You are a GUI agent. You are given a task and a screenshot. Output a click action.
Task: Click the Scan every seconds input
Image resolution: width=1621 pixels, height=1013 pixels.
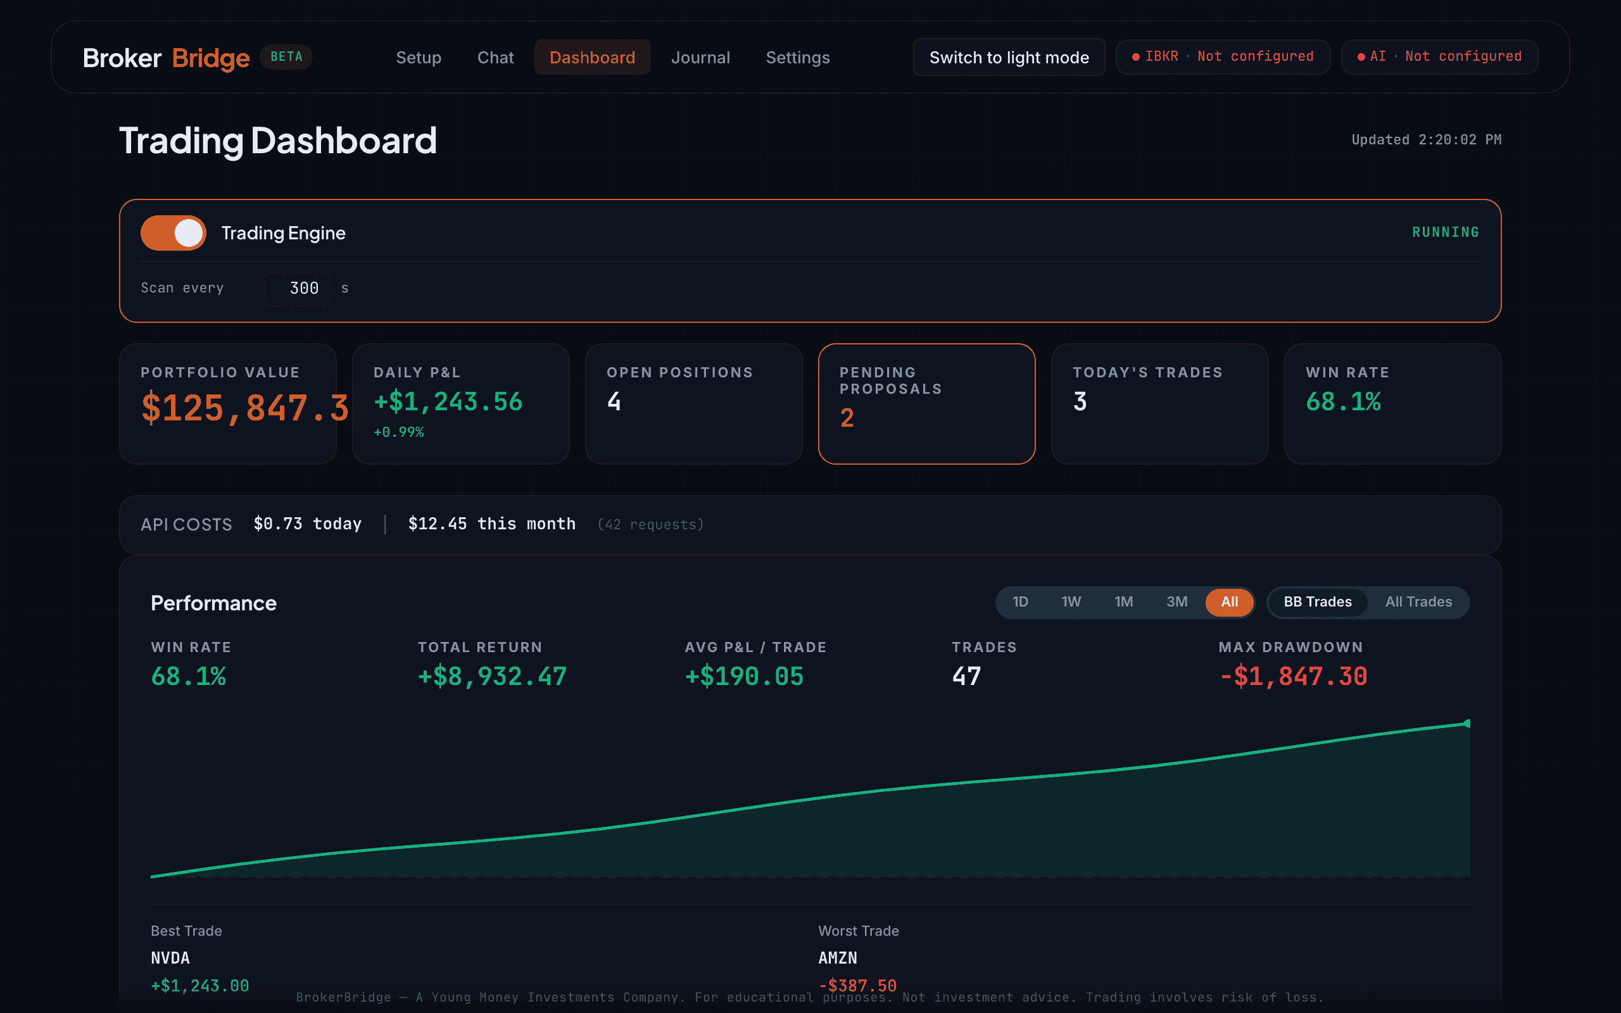coord(298,289)
